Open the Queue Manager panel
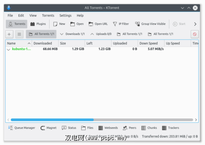Image resolution: width=205 pixels, height=145 pixels. point(22,128)
